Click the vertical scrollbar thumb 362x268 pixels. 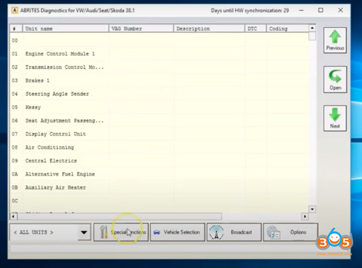coord(312,36)
